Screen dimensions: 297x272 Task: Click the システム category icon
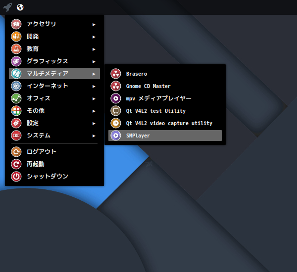[x=16, y=136]
